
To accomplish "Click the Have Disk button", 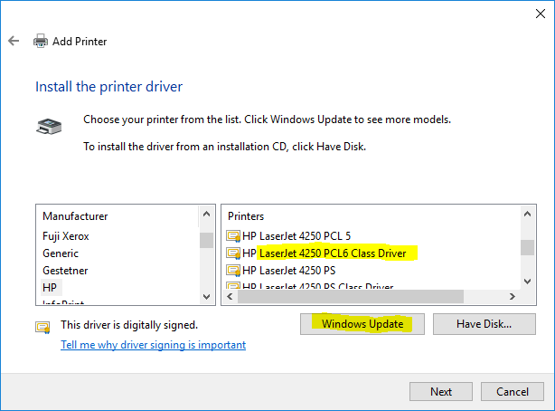I will coord(484,324).
